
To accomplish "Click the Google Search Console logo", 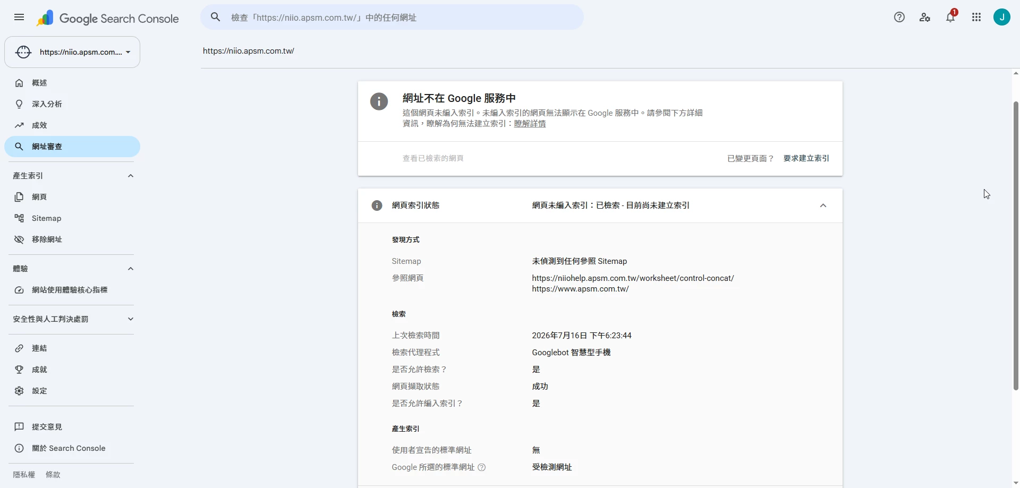I will (x=107, y=18).
